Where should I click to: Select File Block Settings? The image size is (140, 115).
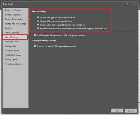point(13,55)
